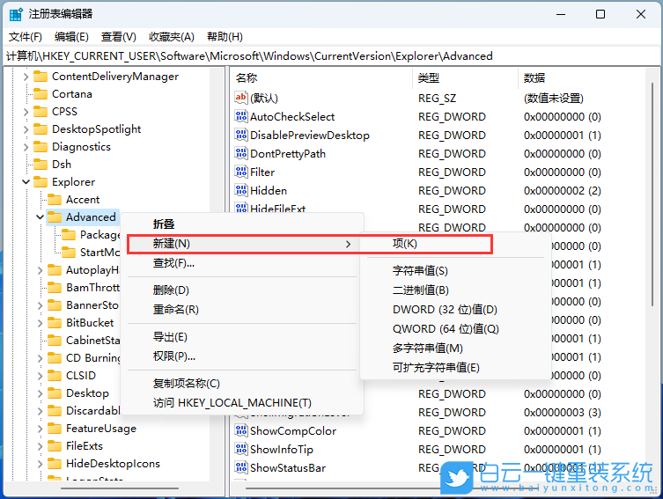Click the BitBucket folder icon

point(55,323)
